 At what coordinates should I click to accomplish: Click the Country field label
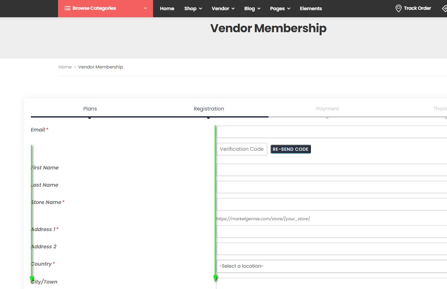pos(41,264)
